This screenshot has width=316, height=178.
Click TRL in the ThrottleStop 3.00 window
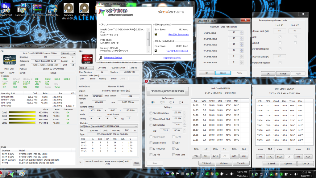[x=196, y=156]
